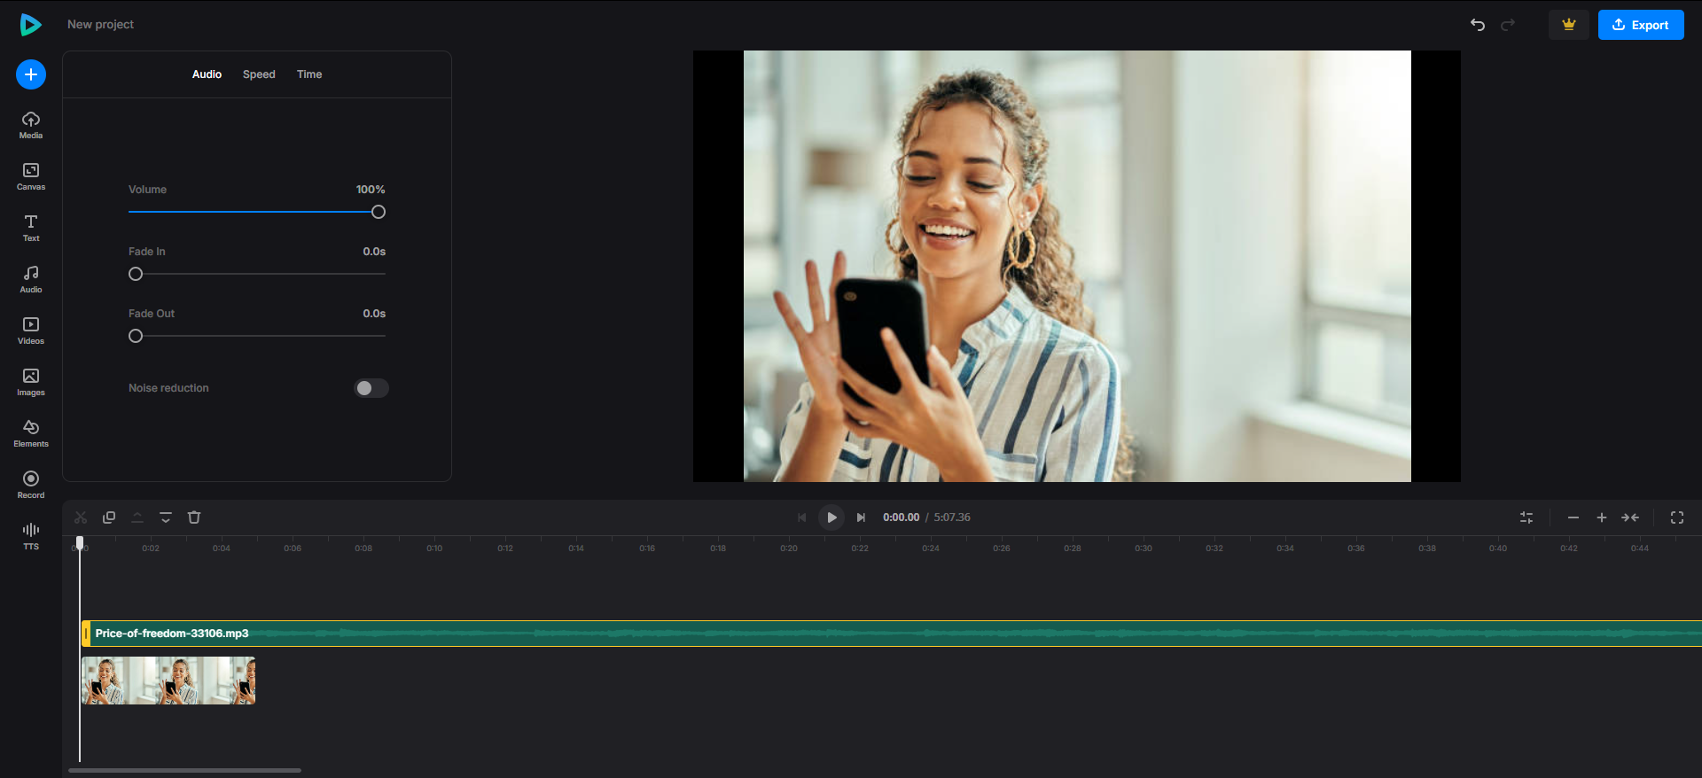Click the blue plus add button

pos(31,74)
